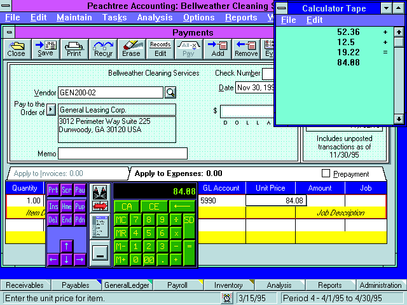Viewport: 407px width, 305px height.
Task: Expand the Pay to the Order of arrow
Action: (52, 110)
